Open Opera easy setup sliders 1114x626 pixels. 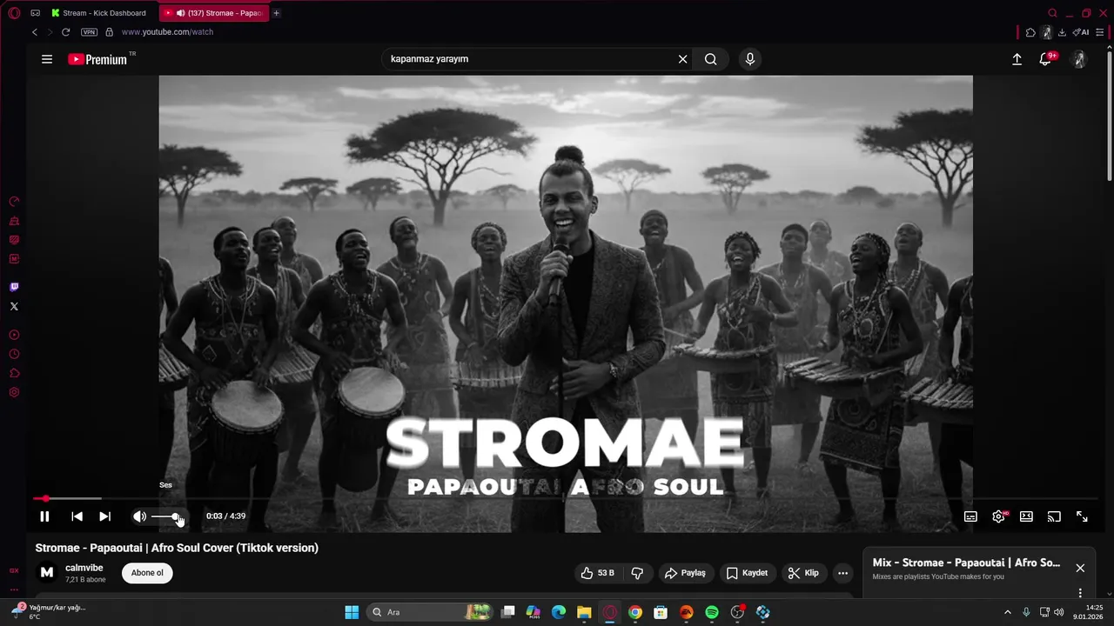point(1100,32)
